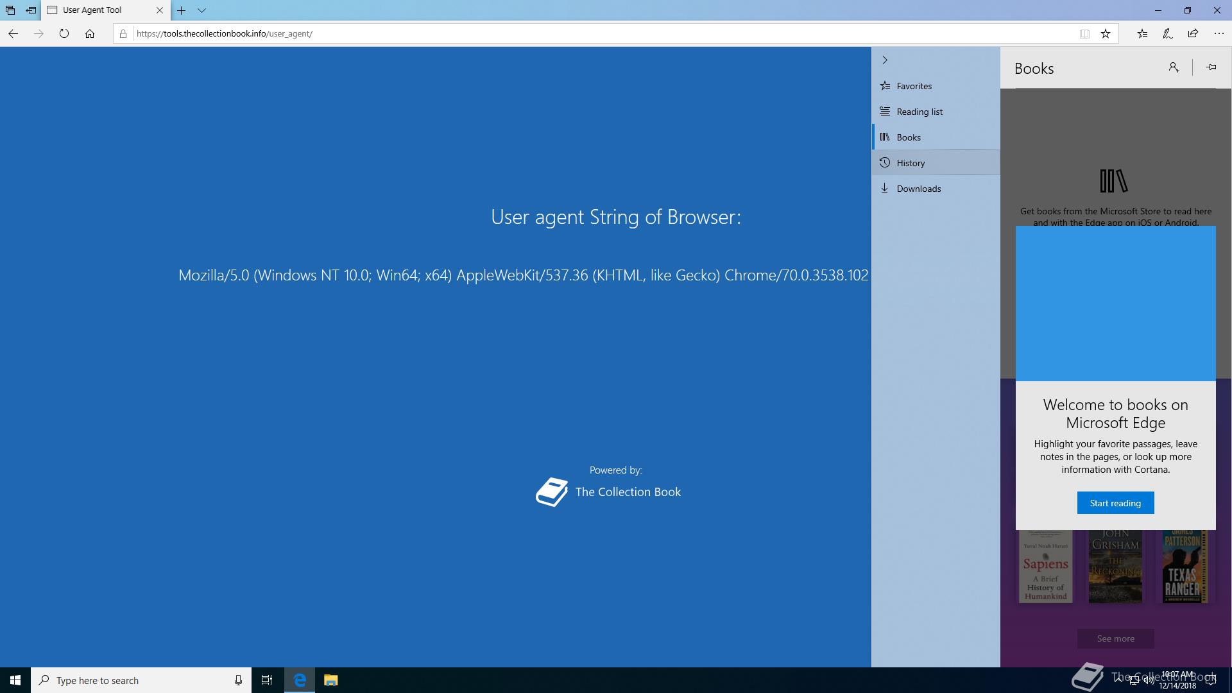Viewport: 1232px width, 693px height.
Task: Open the Texas Ranger book cover
Action: [1185, 567]
